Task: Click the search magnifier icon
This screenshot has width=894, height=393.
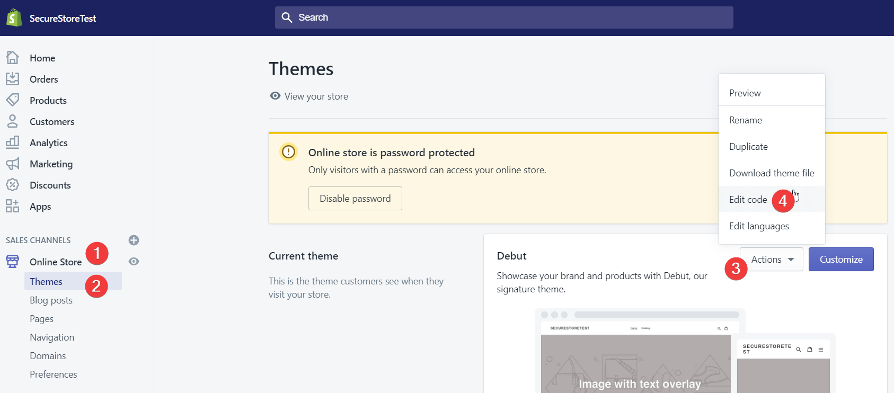Action: pos(287,17)
